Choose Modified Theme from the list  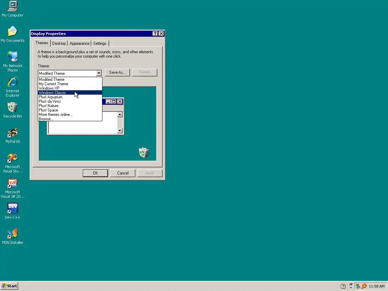70,79
